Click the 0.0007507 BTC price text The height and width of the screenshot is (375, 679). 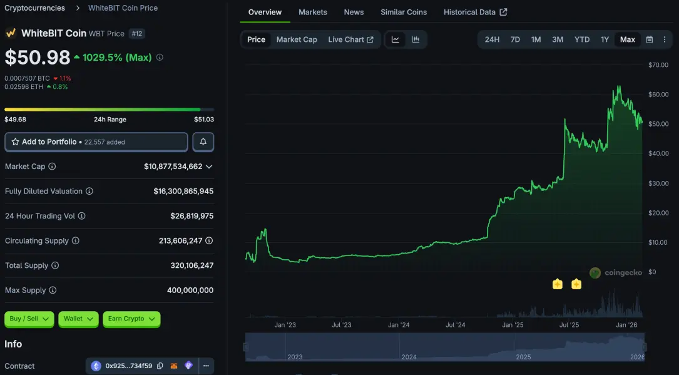click(27, 78)
